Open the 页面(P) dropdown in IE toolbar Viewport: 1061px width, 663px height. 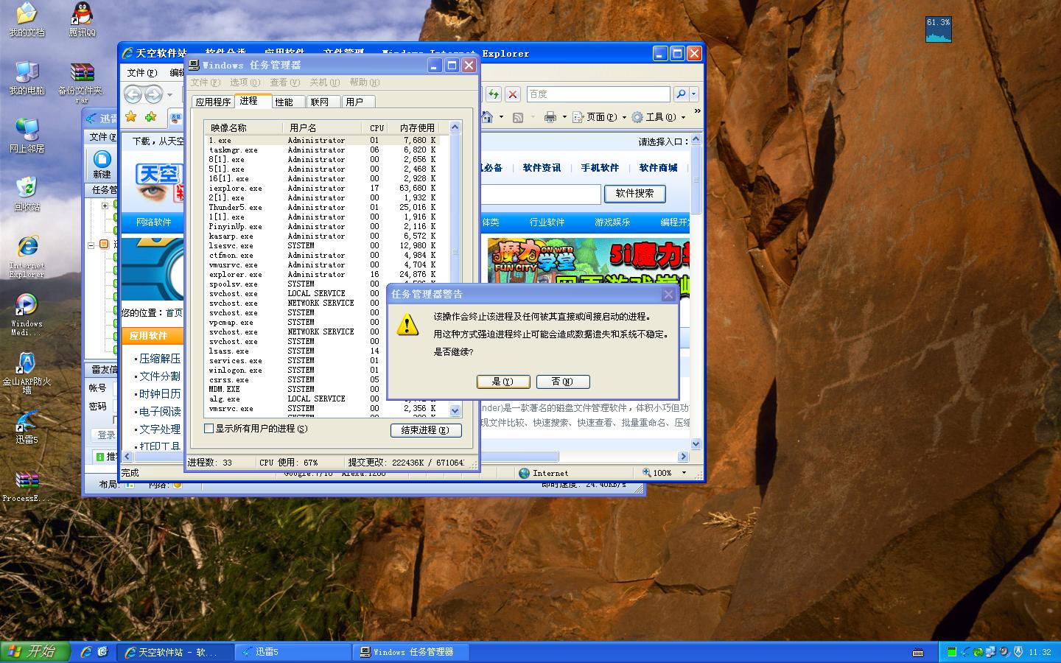[x=600, y=117]
